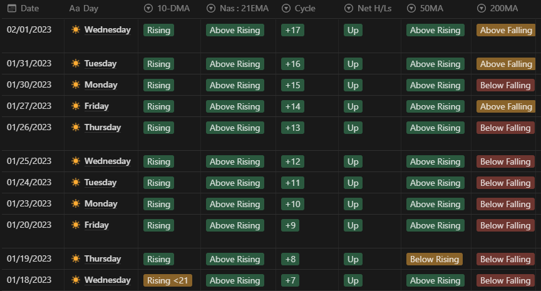Image resolution: width=541 pixels, height=291 pixels.
Task: Click 'Above Falling' 200MA tag on 01/31/2023
Action: [506, 64]
